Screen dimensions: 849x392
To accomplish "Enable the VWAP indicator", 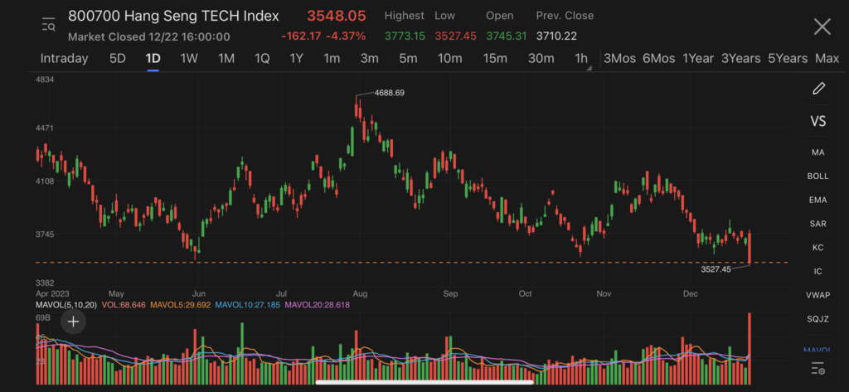I will point(817,295).
